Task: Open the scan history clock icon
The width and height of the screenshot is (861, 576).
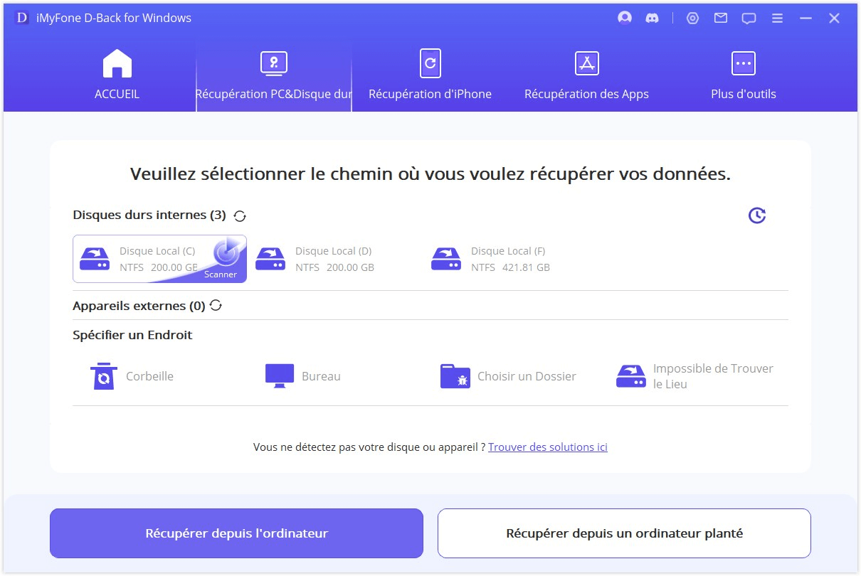Action: [758, 215]
